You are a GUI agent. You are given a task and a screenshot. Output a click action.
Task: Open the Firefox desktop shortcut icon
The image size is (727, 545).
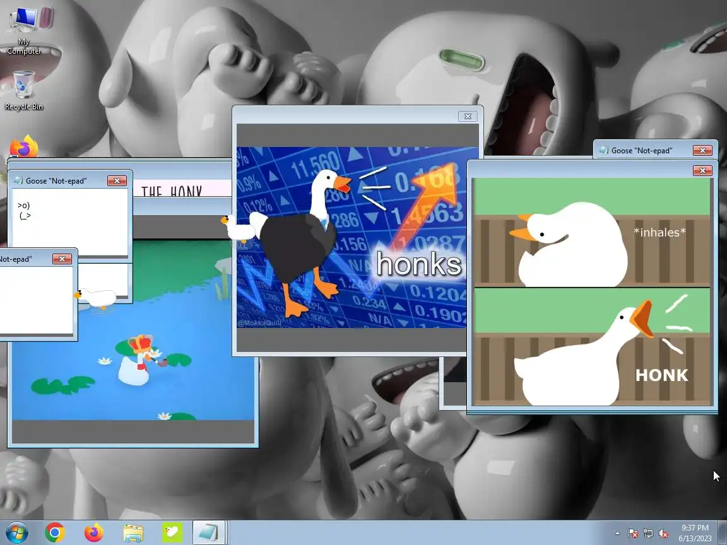[23, 146]
